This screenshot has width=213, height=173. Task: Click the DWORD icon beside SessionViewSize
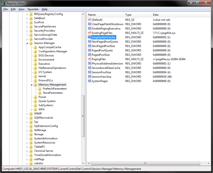(89, 77)
